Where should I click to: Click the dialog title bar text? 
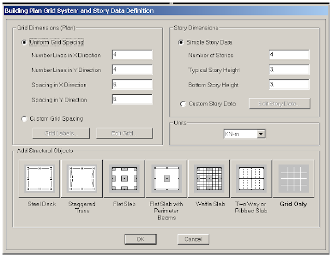[79, 11]
